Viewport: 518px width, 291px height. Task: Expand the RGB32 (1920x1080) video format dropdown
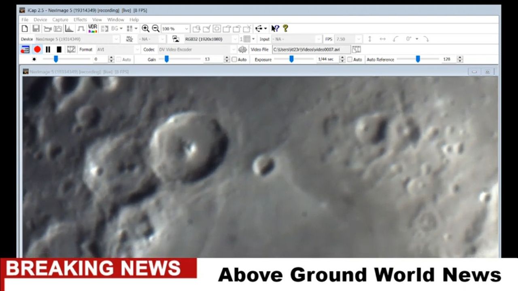(x=234, y=39)
